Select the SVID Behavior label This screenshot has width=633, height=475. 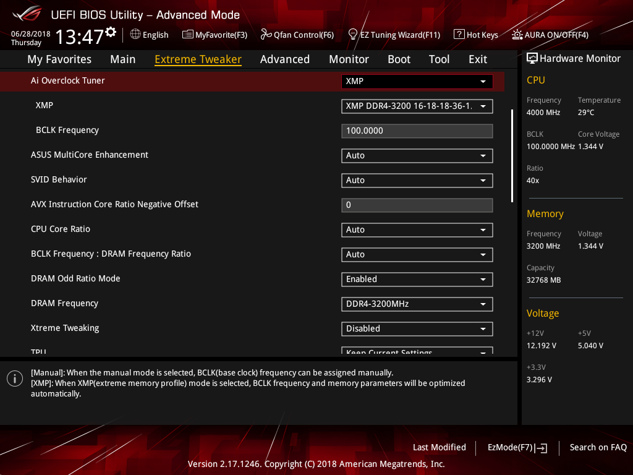pos(59,180)
